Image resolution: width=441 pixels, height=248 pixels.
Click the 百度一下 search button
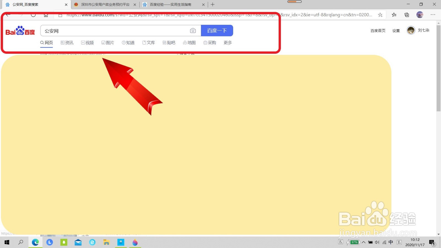click(217, 31)
